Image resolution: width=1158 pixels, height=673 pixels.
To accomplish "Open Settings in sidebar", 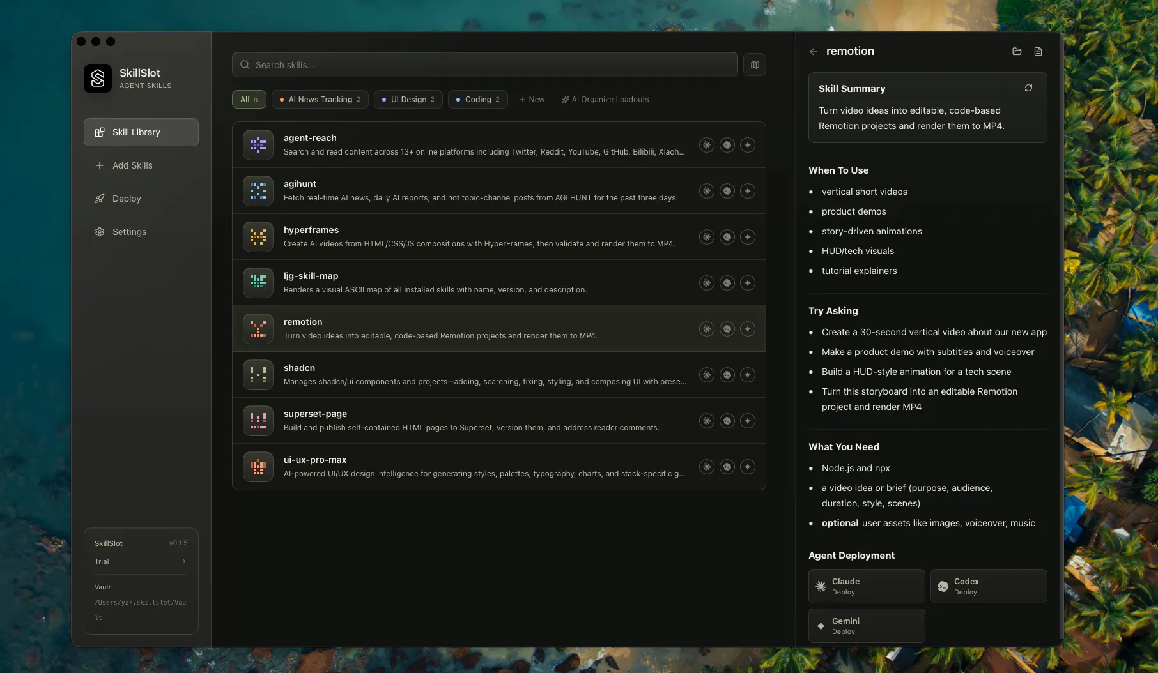I will pyautogui.click(x=141, y=232).
